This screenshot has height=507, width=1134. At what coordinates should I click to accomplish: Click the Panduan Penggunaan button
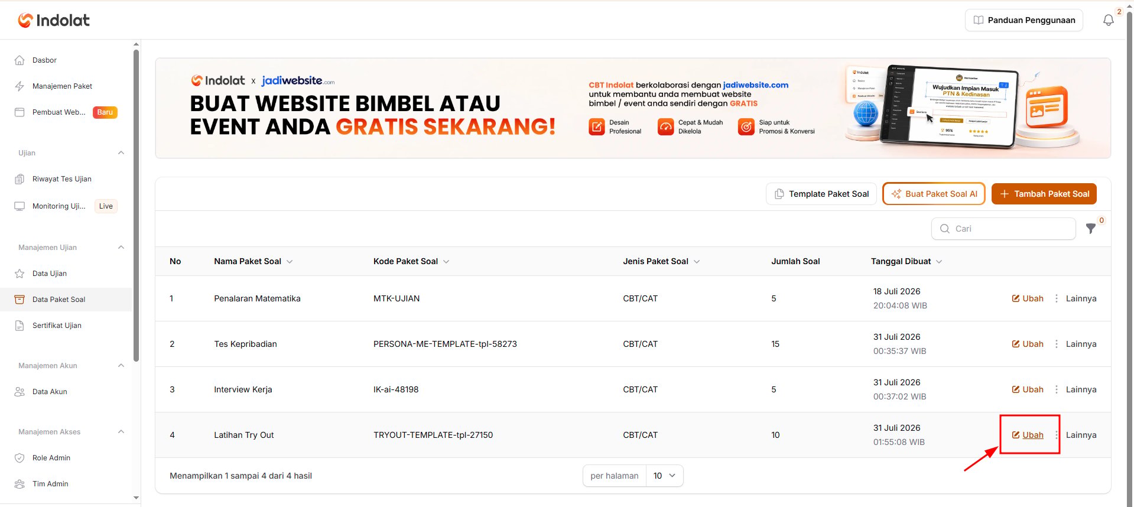coord(1024,20)
